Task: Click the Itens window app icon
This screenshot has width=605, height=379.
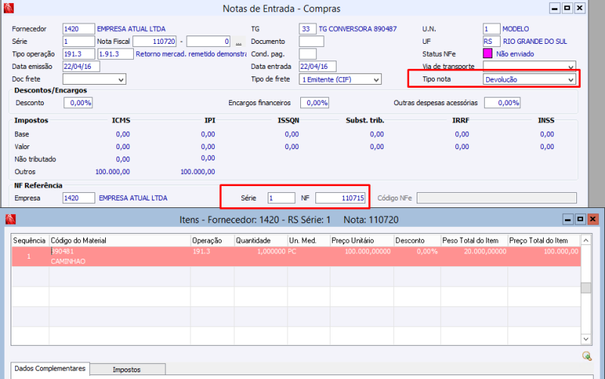Action: (10, 219)
